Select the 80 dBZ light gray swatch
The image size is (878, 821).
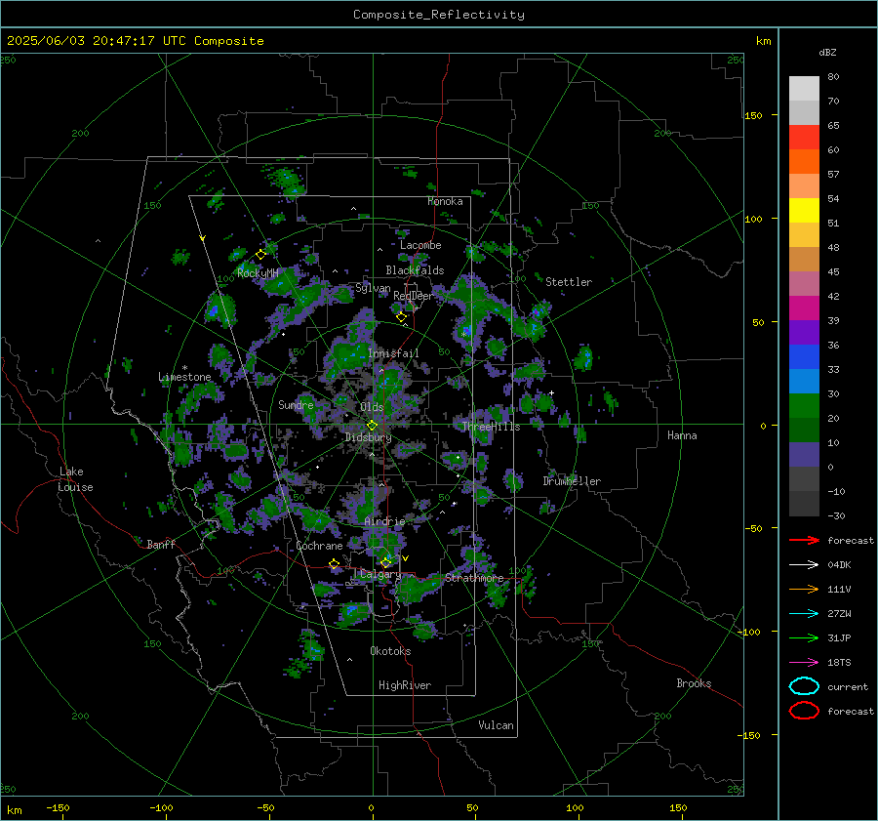pos(804,89)
